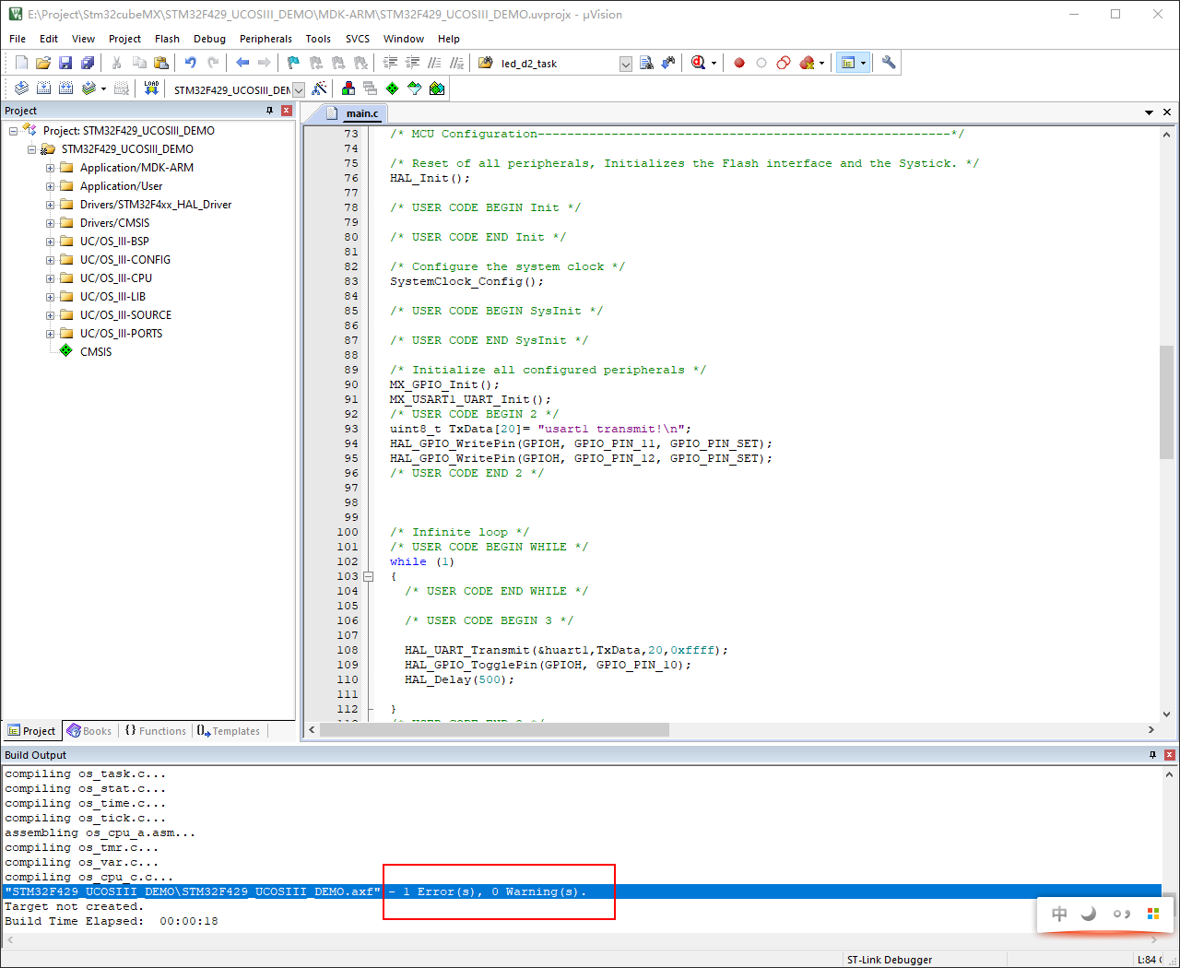This screenshot has width=1180, height=968.
Task: Expand the UC/OS_III-SOURCE folder
Action: 51,315
